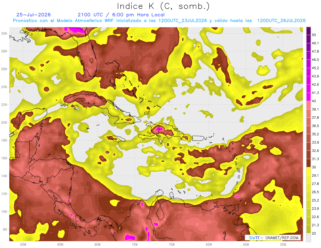Click the latitude label 22N
The height and width of the screenshot is (248, 321).
4,105
